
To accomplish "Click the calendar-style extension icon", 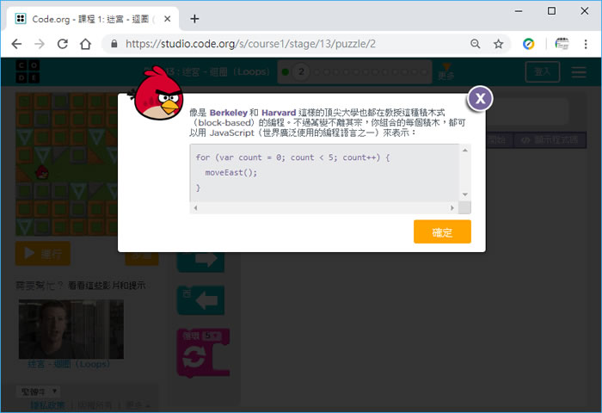I will pos(562,44).
